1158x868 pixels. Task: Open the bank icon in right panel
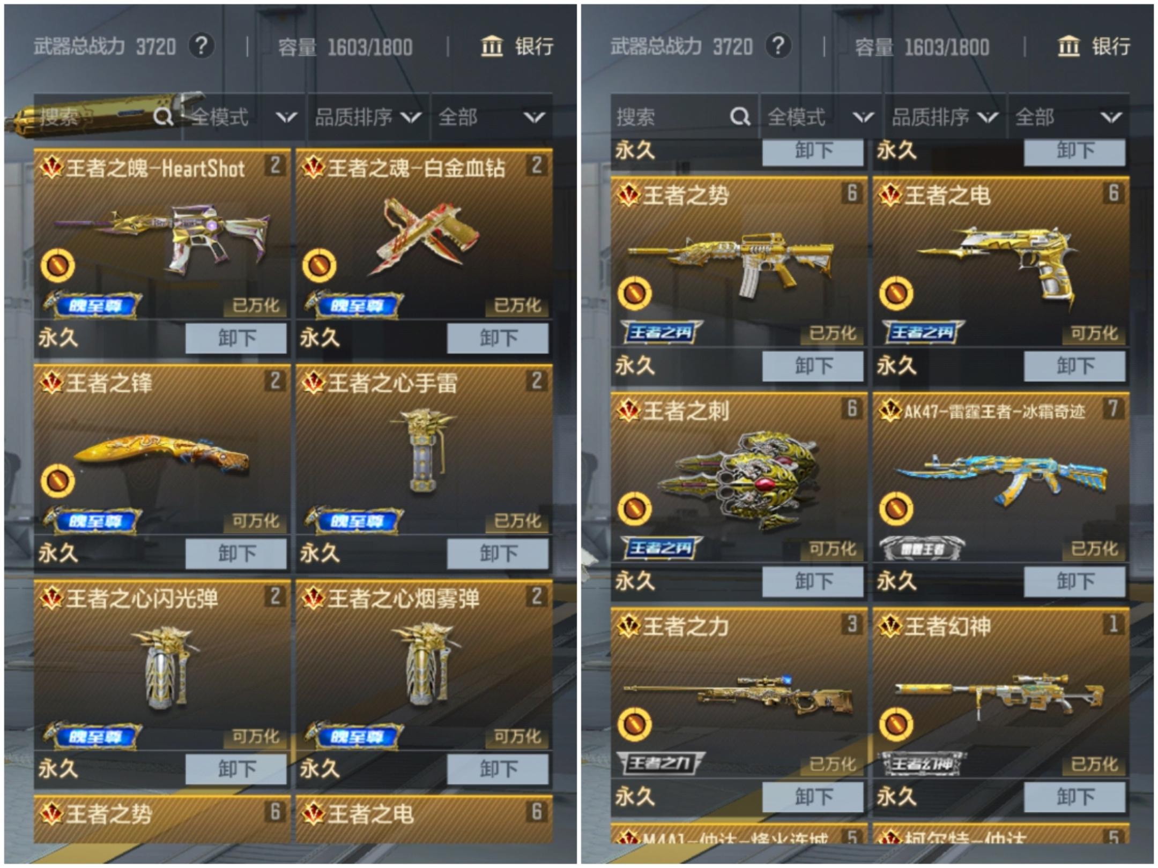pyautogui.click(x=1068, y=46)
